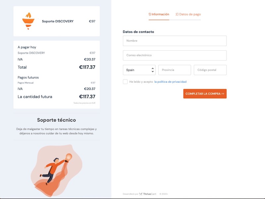Click the ThriveCart logo in the footer

point(147,194)
